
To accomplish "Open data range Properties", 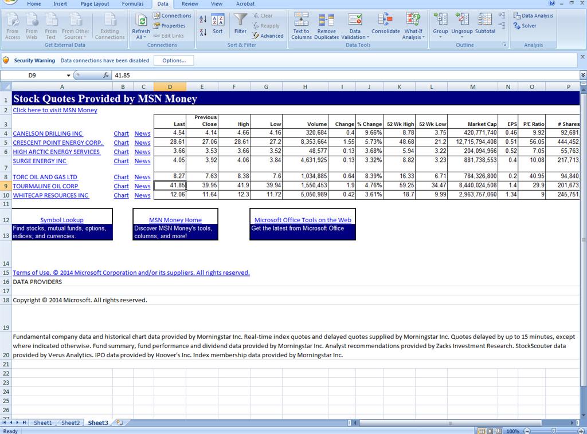I will pyautogui.click(x=169, y=26).
